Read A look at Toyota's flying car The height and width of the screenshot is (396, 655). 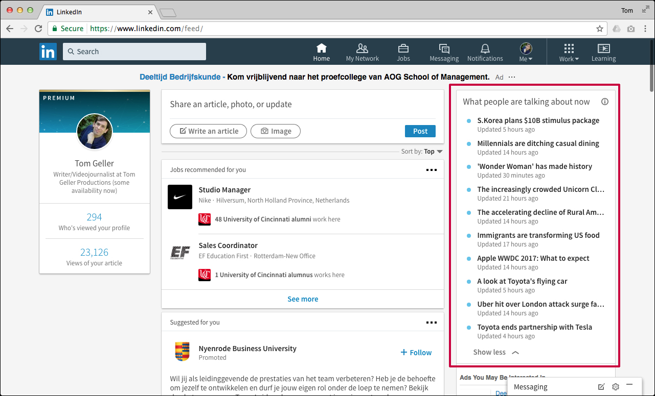pos(522,281)
